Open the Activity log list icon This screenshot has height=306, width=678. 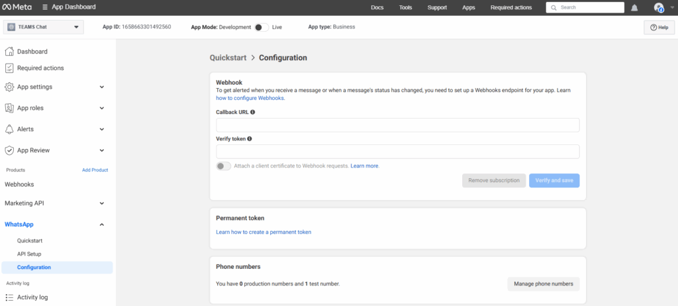[9, 297]
